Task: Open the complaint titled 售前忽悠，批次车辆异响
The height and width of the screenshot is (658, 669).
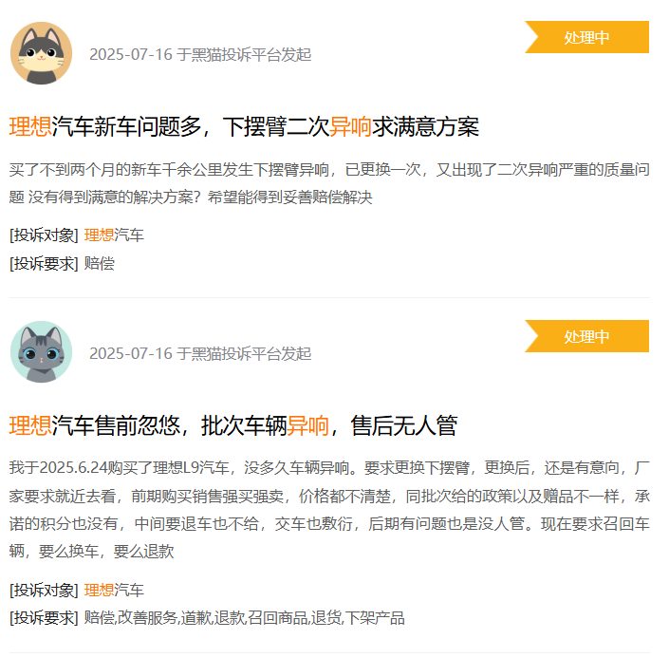Action: [x=233, y=425]
